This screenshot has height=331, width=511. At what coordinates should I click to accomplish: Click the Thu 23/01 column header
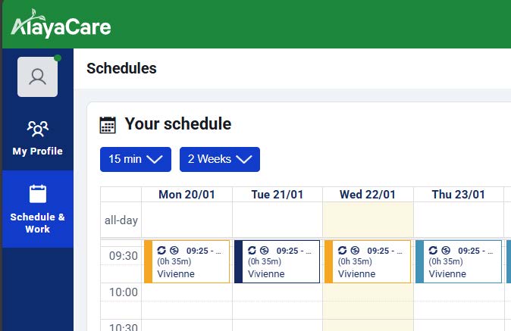pos(459,195)
